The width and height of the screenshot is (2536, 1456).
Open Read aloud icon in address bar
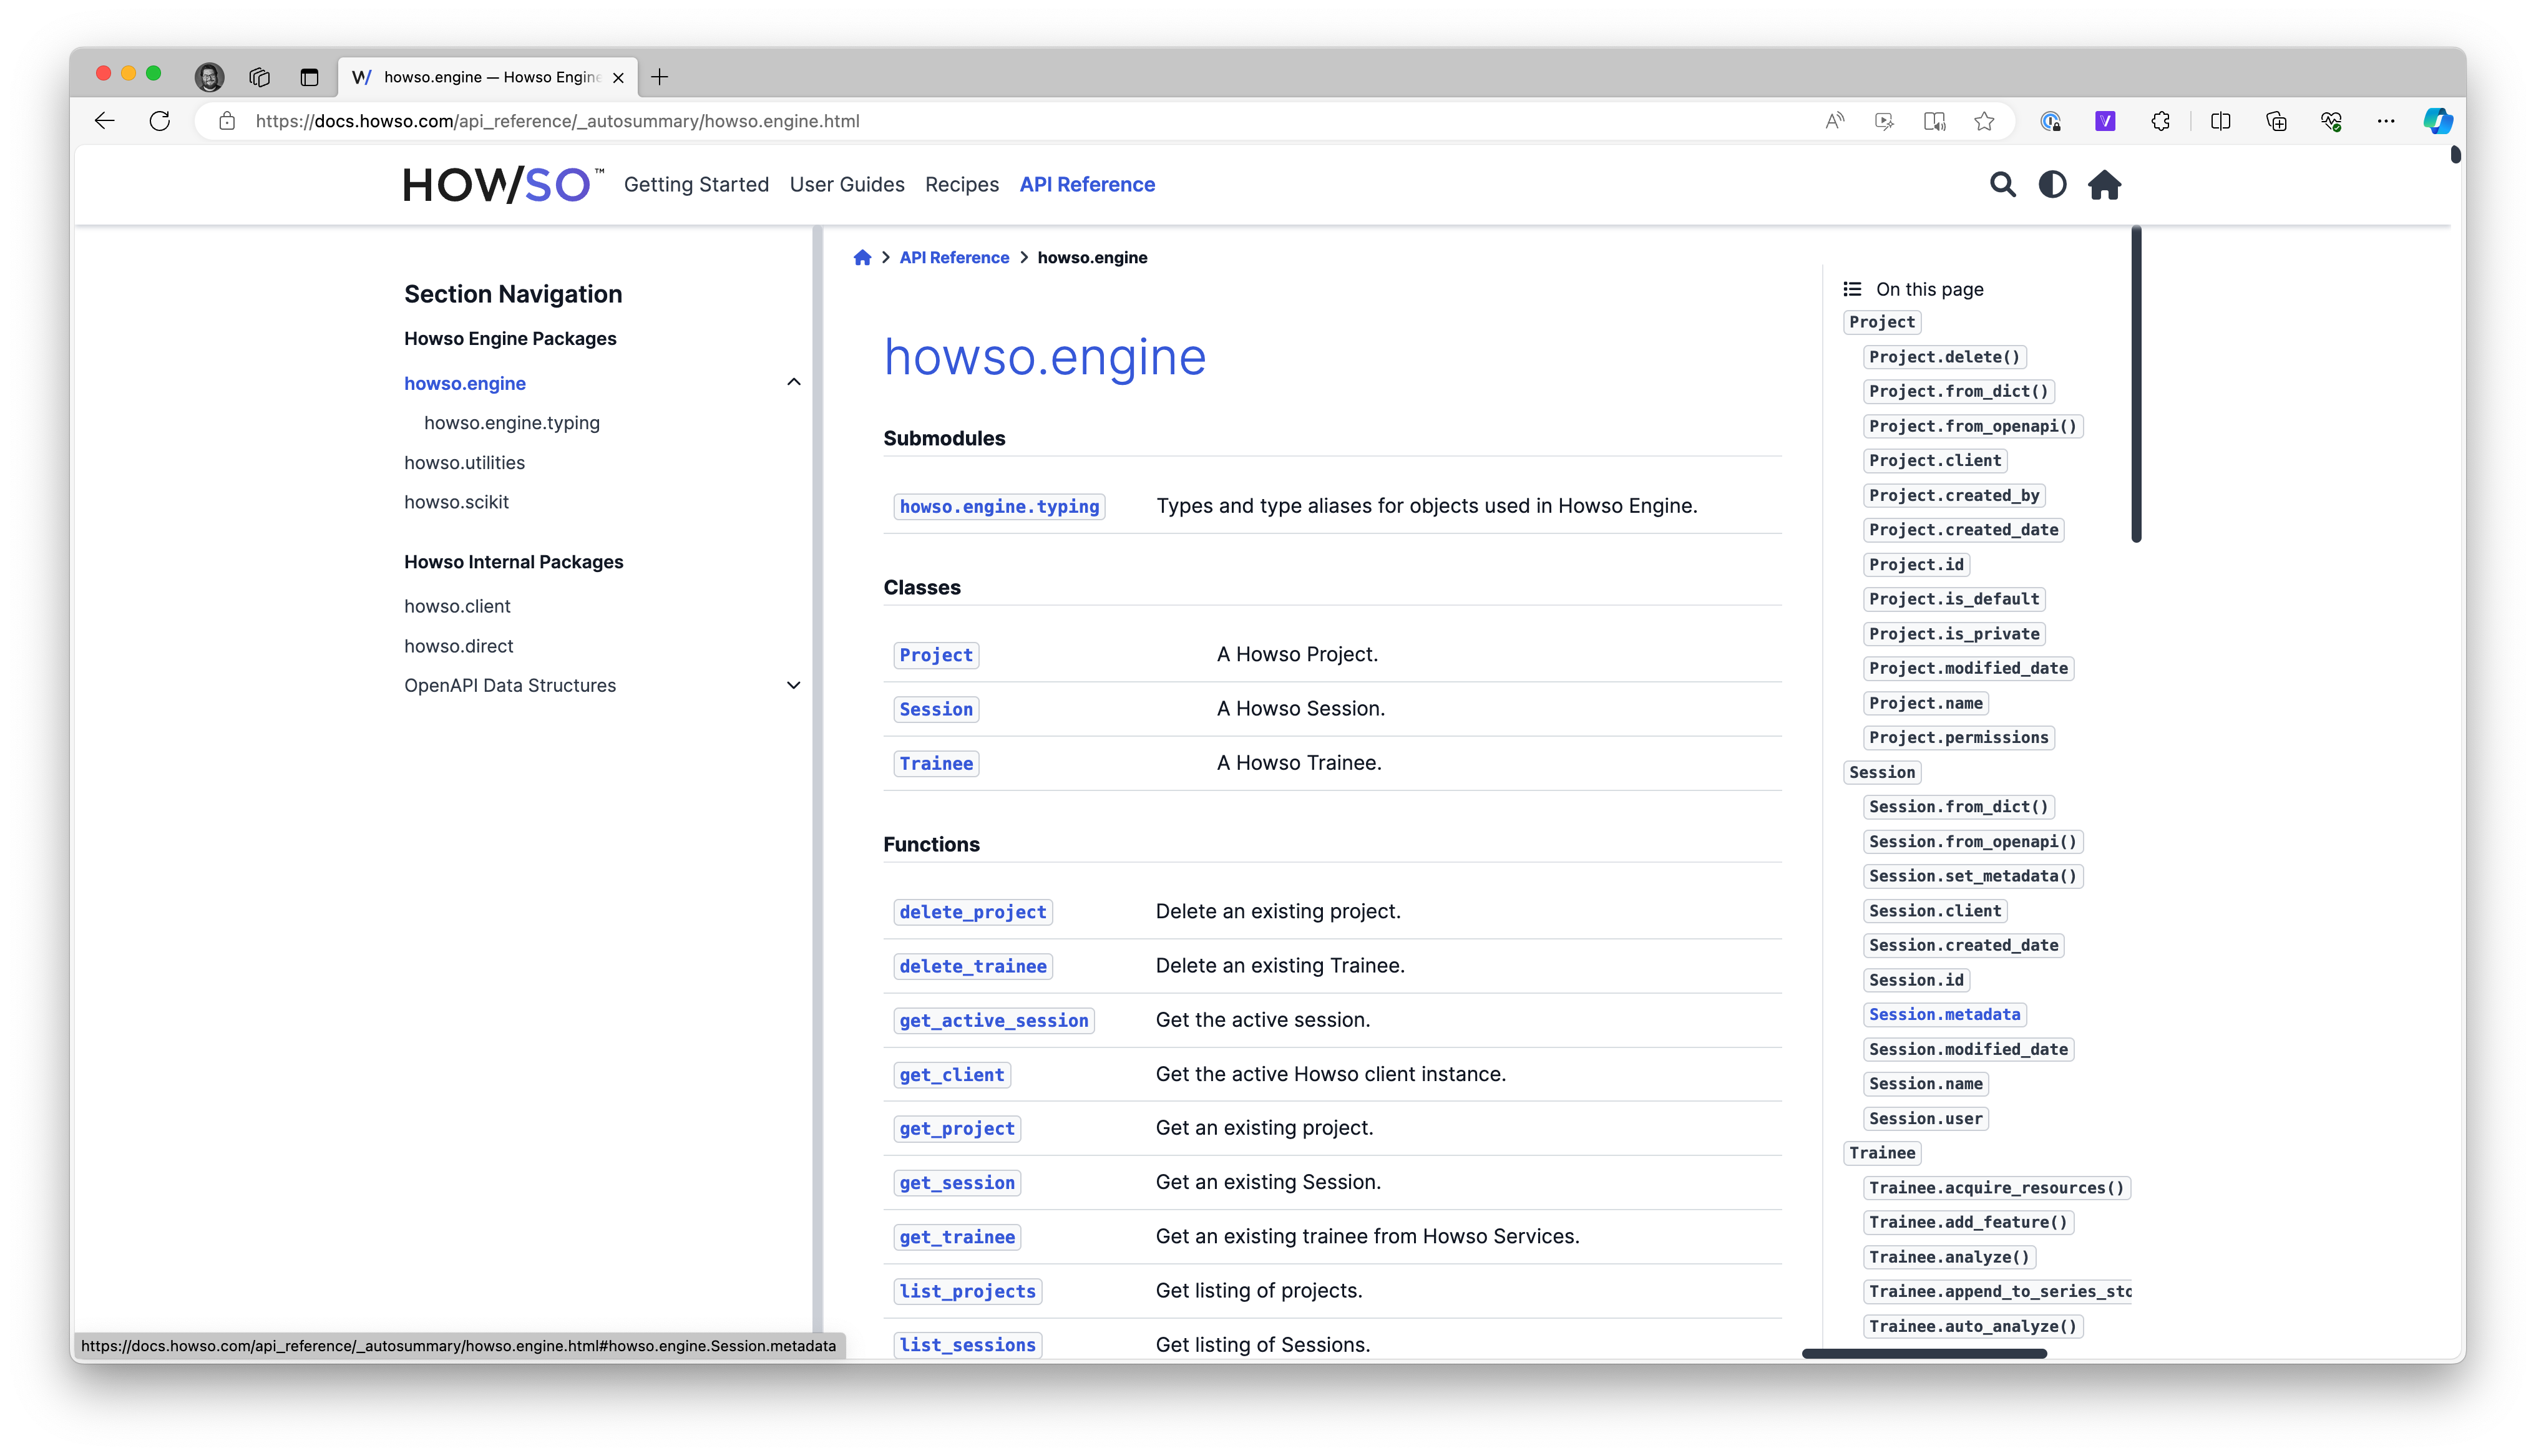click(1834, 121)
